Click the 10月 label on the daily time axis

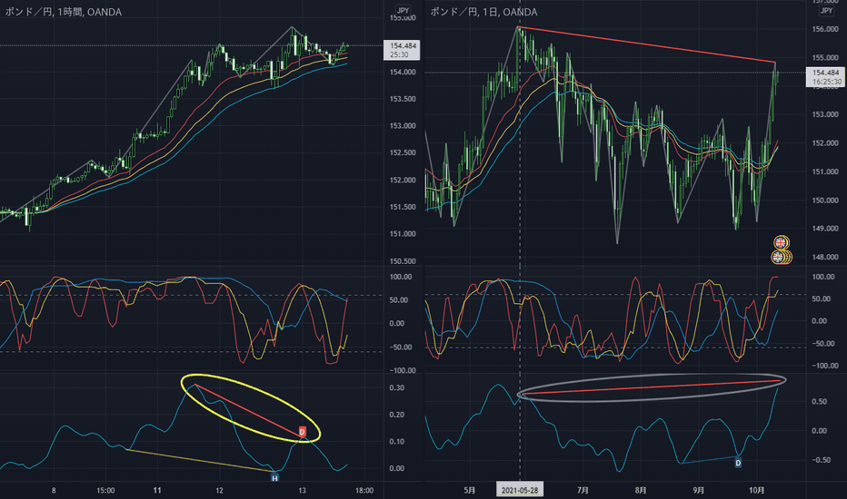click(757, 490)
